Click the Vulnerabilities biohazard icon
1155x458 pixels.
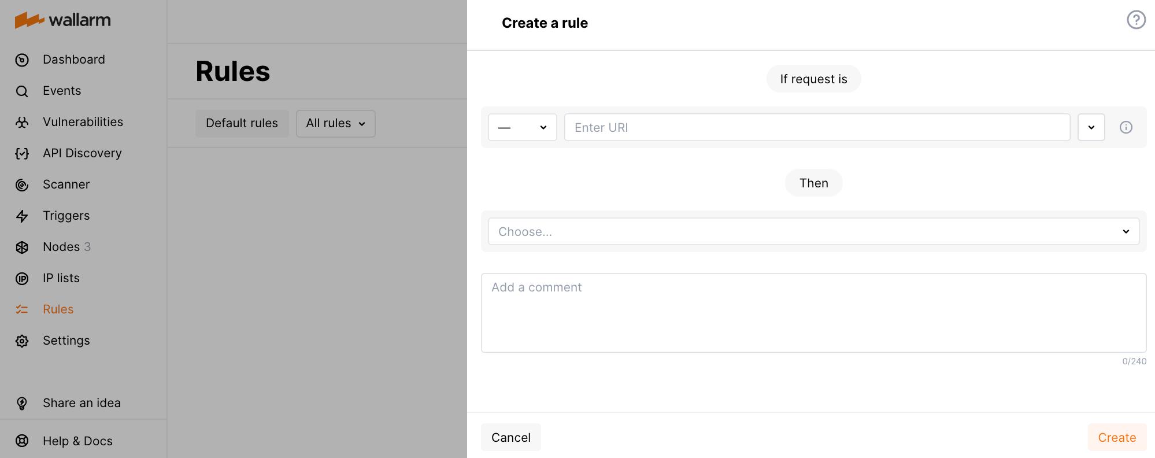22,123
